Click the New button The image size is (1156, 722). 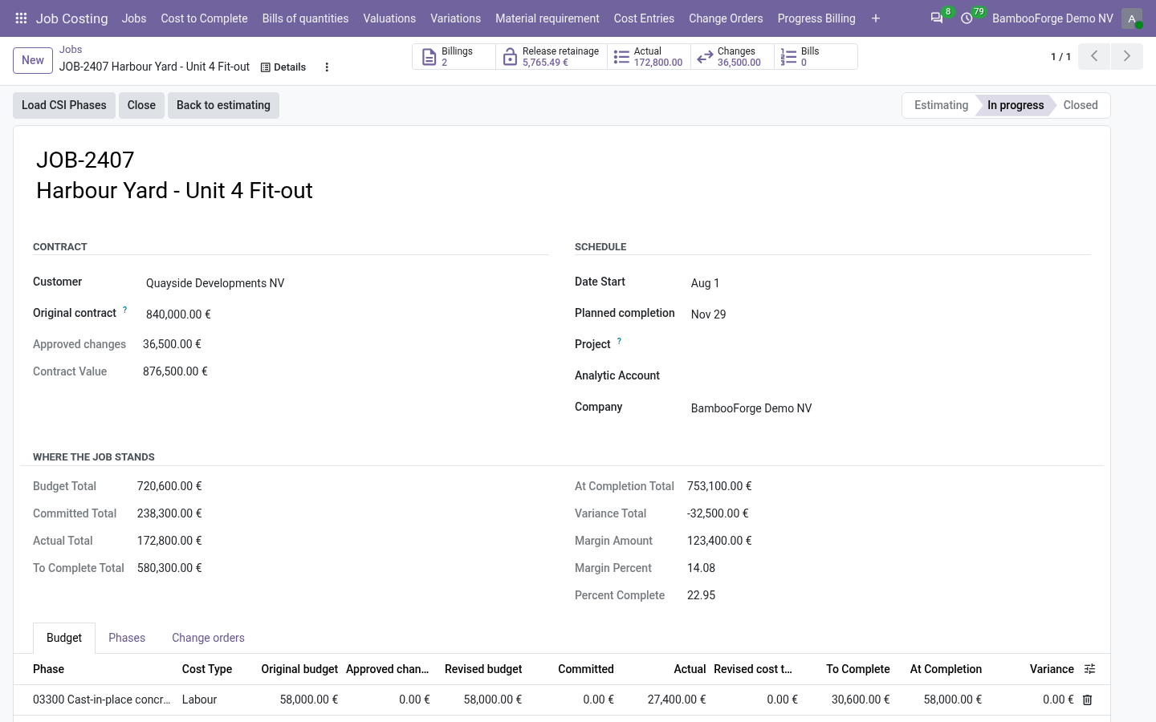(x=33, y=60)
